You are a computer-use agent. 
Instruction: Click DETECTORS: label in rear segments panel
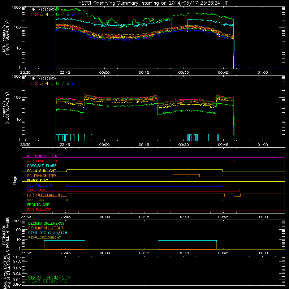44,79
